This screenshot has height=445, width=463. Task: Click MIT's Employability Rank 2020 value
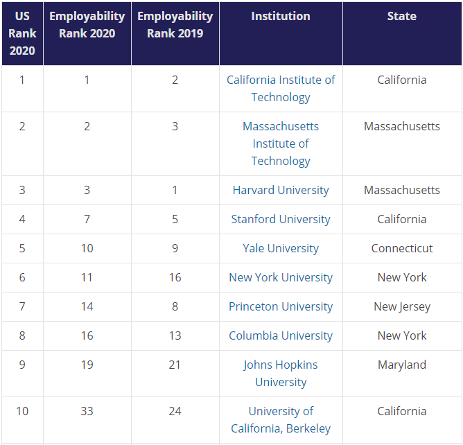(87, 126)
